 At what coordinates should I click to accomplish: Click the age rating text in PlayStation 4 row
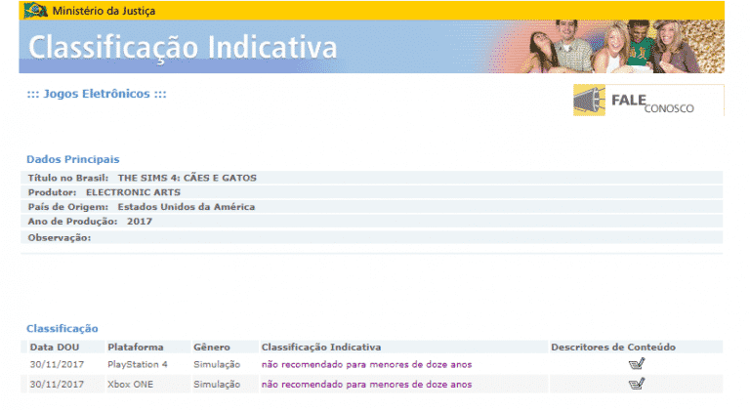[x=365, y=364]
